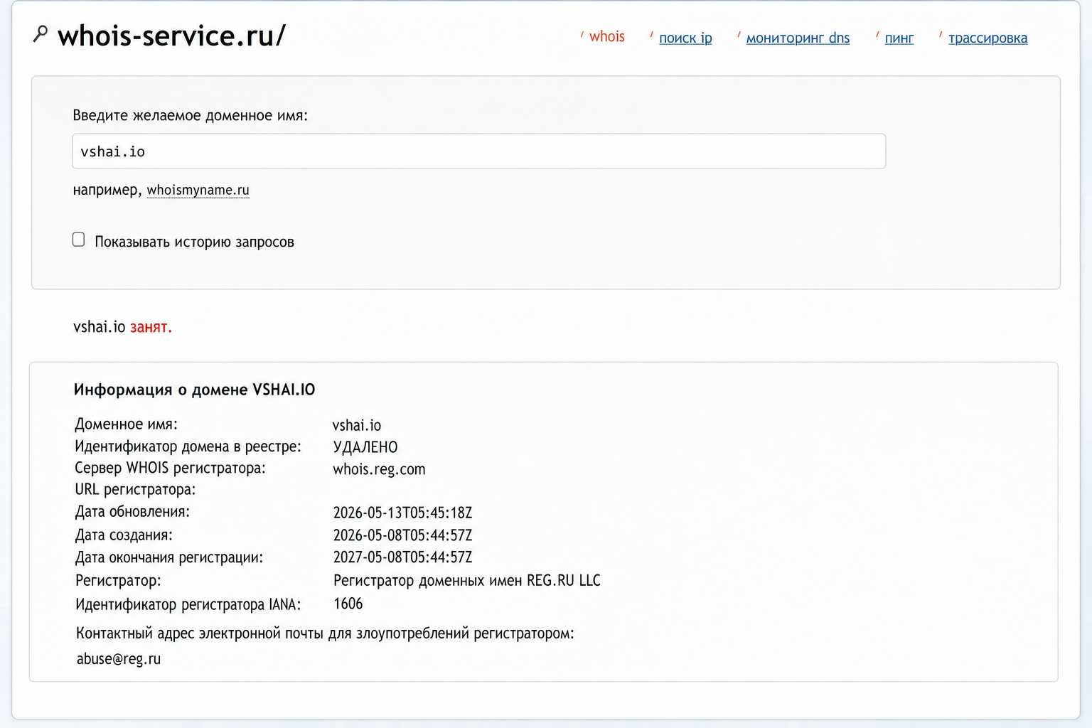Select update date 2026-05-13T05:45:18Z
This screenshot has width=1092, height=728.
[x=402, y=513]
